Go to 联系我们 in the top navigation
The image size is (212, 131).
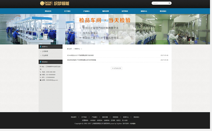pos(163,11)
